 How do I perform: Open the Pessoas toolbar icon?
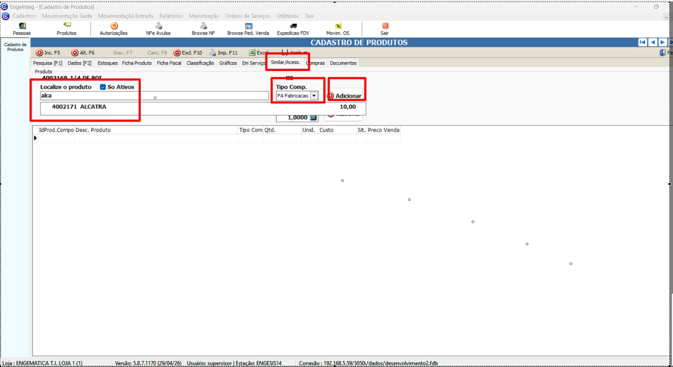coord(22,26)
